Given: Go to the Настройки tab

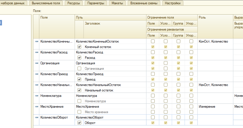Looking at the screenshot, I should pos(173,3).
